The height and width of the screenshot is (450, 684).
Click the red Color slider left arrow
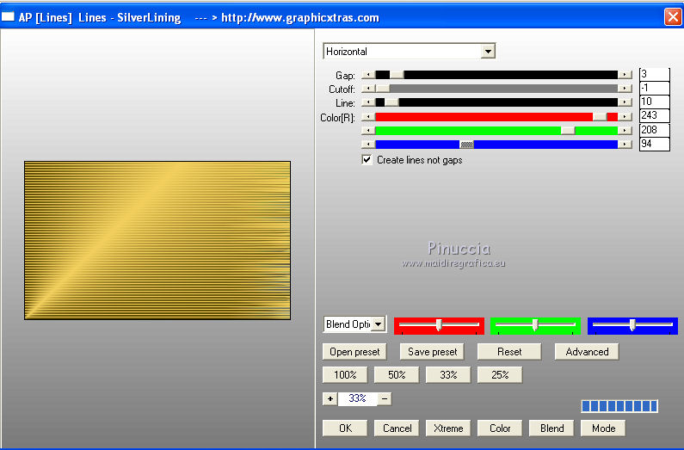coord(368,117)
